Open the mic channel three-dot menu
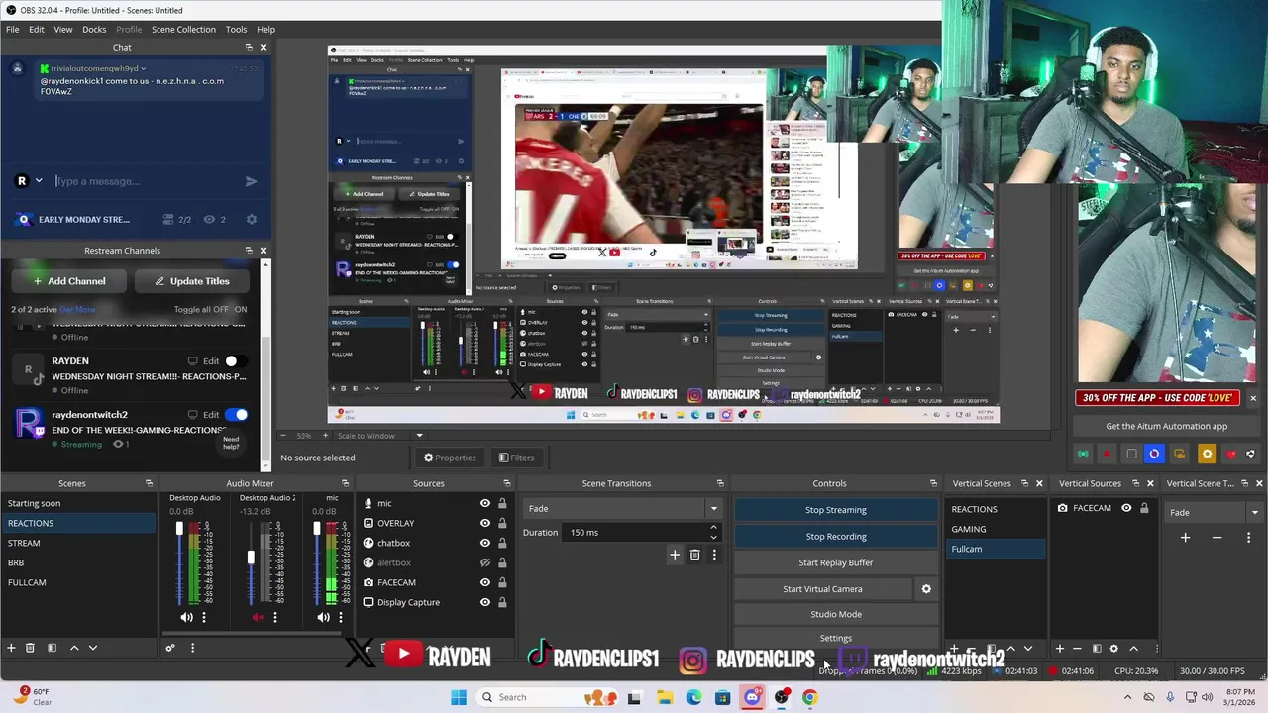This screenshot has height=713, width=1268. (x=341, y=617)
